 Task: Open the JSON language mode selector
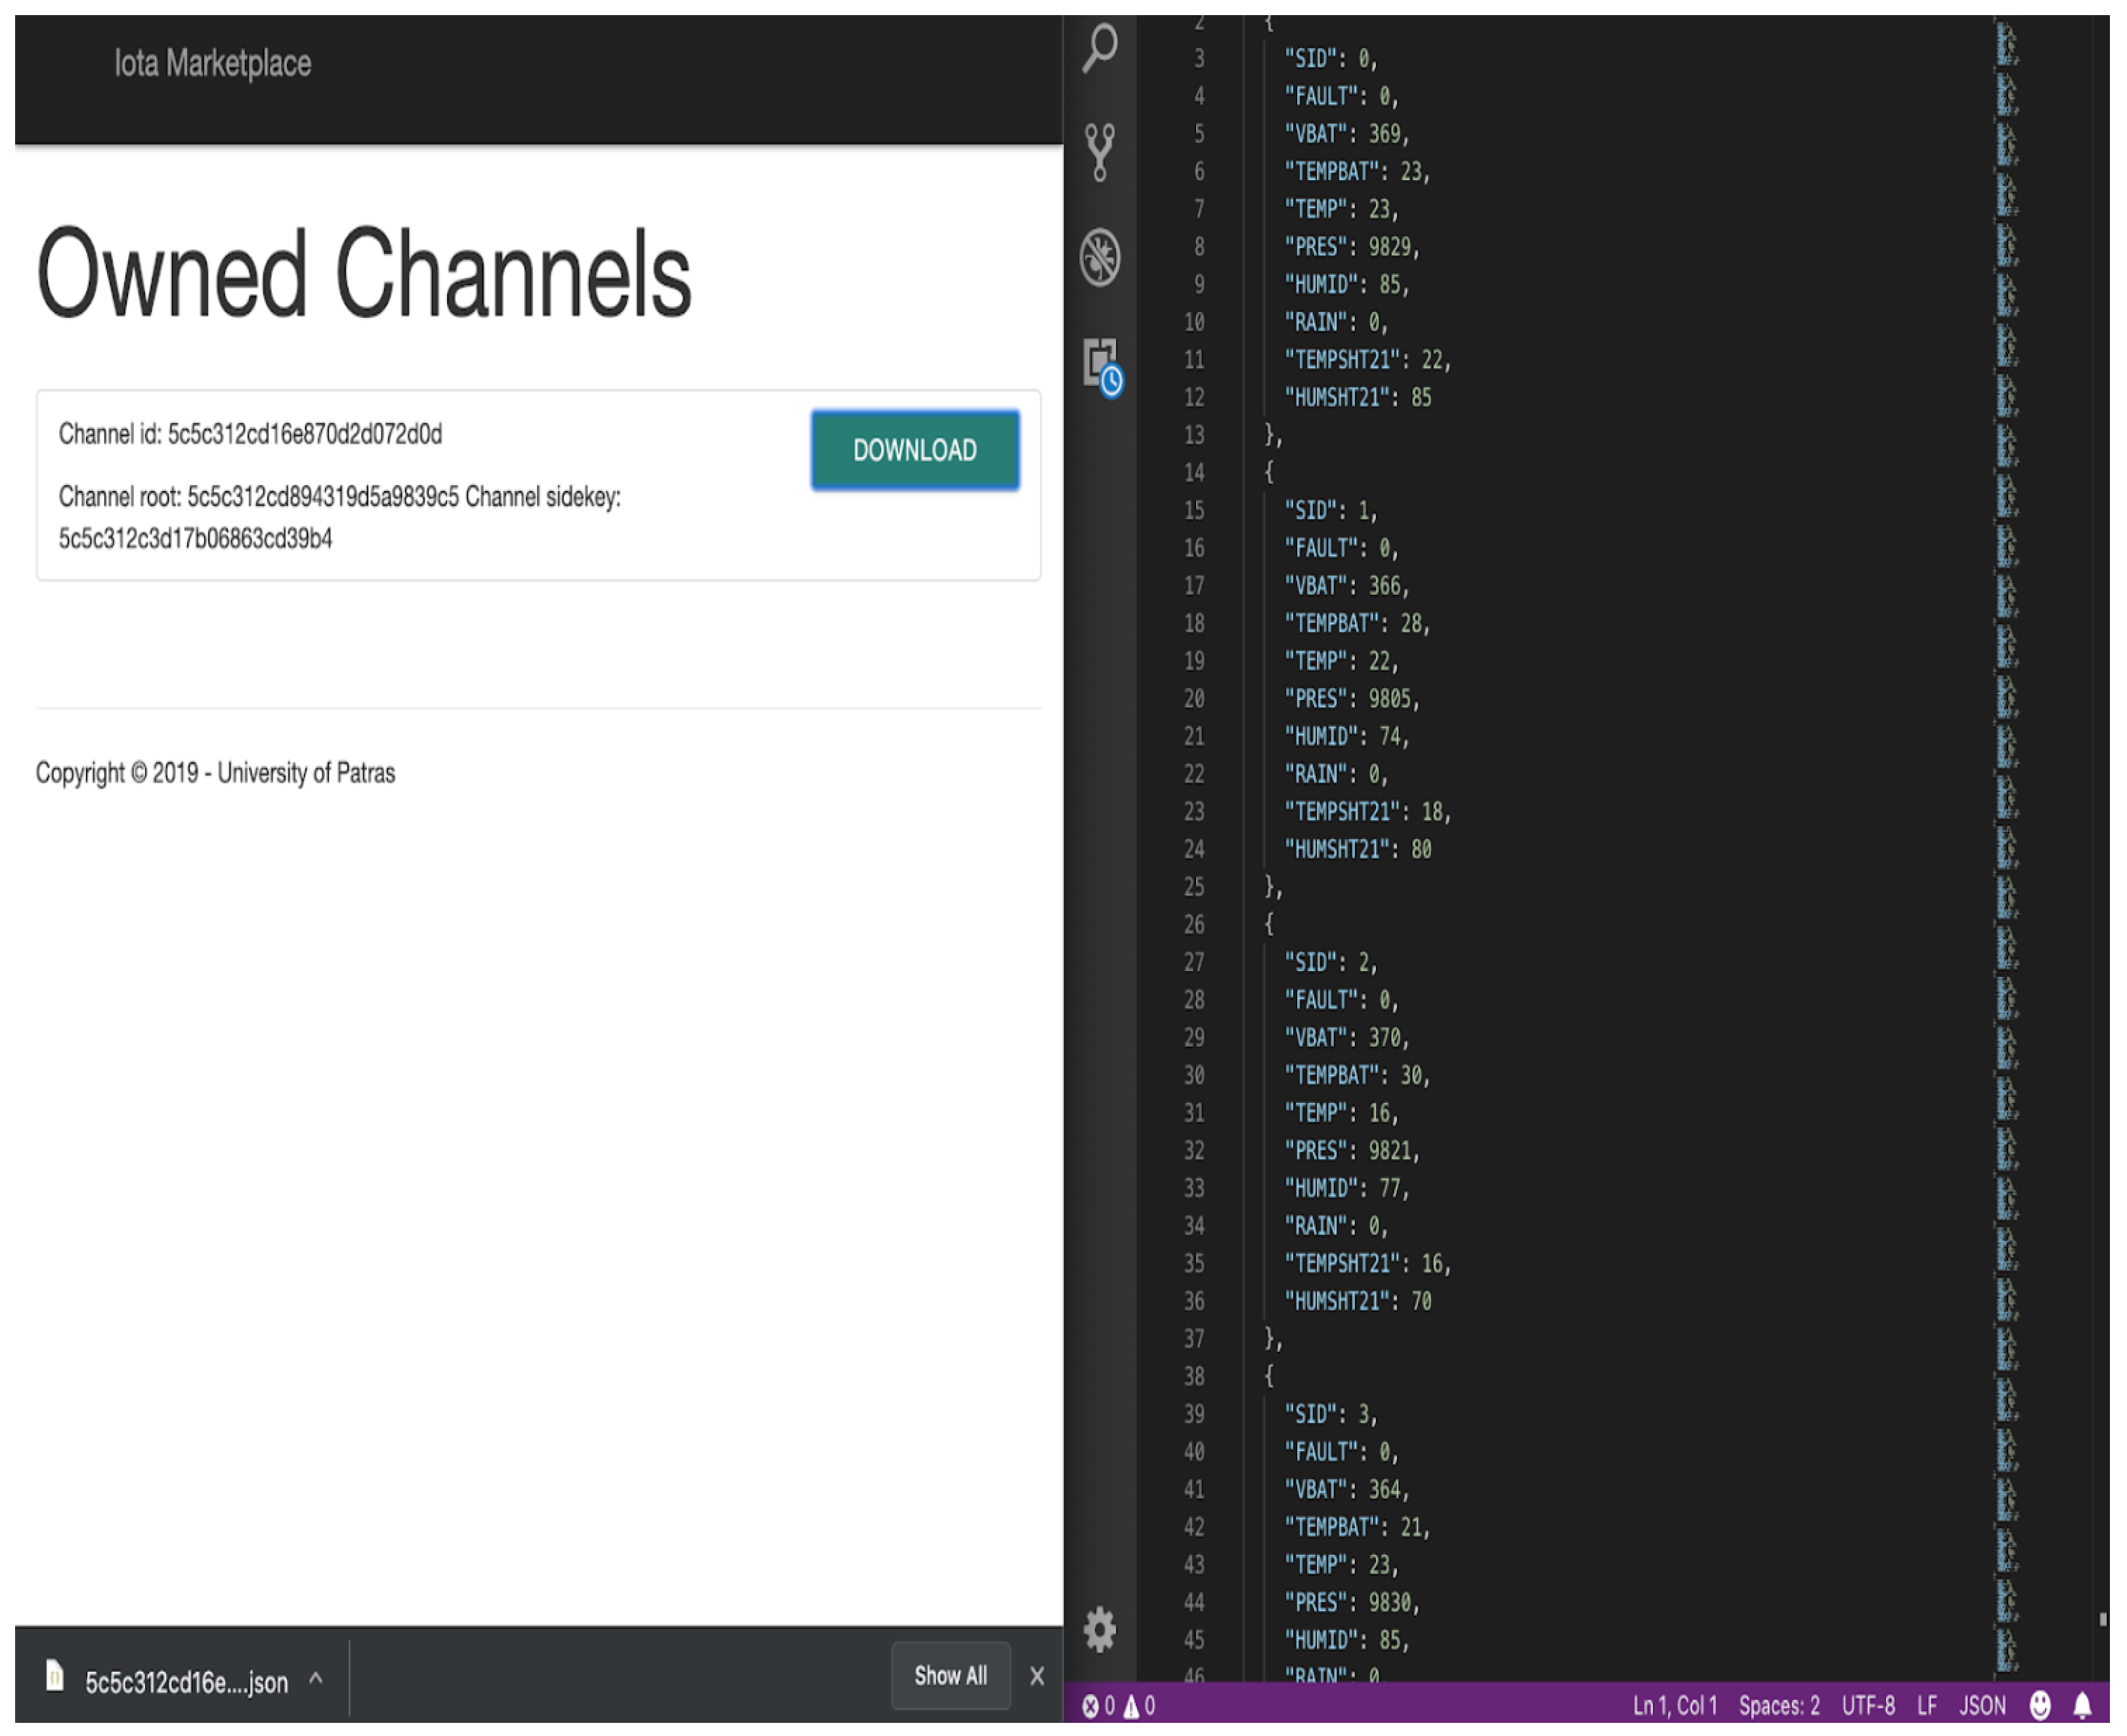tap(1982, 1706)
